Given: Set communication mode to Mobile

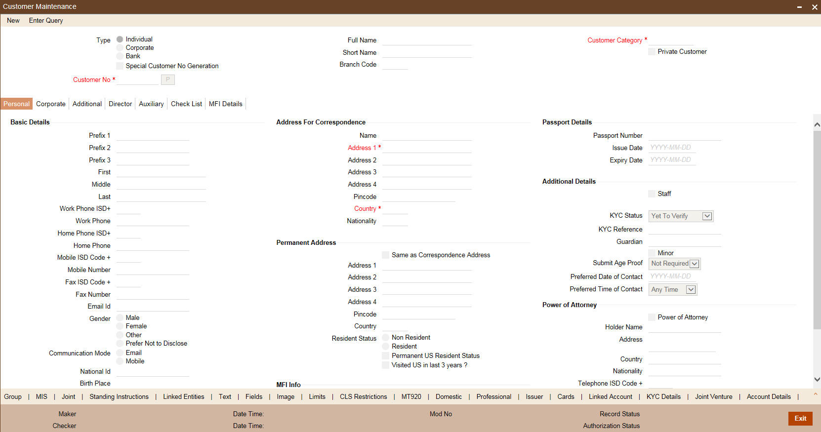Looking at the screenshot, I should click(x=120, y=361).
